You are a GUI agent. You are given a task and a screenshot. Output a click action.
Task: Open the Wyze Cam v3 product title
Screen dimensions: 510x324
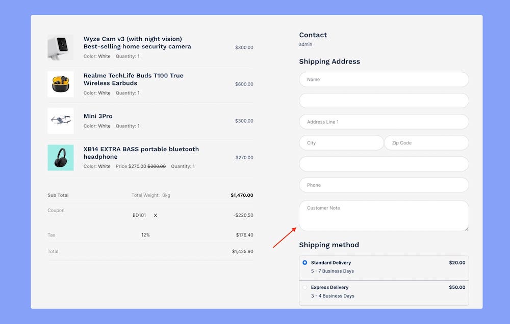137,43
